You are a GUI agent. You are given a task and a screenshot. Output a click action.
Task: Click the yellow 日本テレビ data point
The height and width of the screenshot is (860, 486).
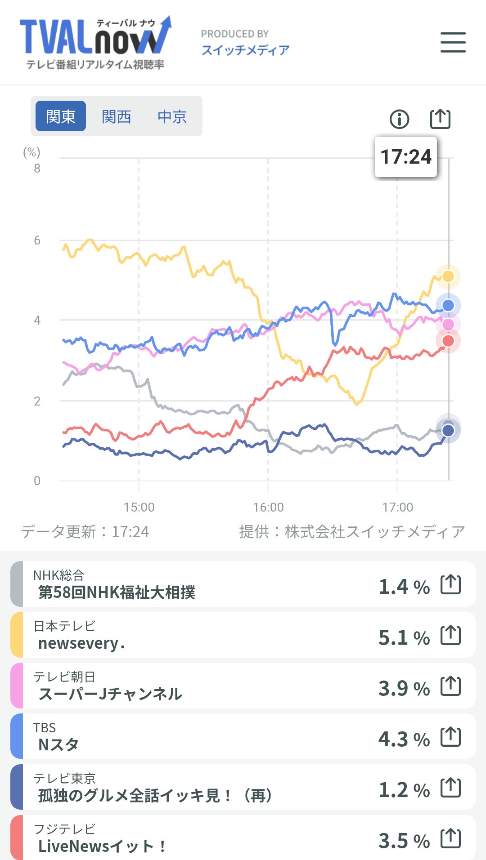coord(448,276)
